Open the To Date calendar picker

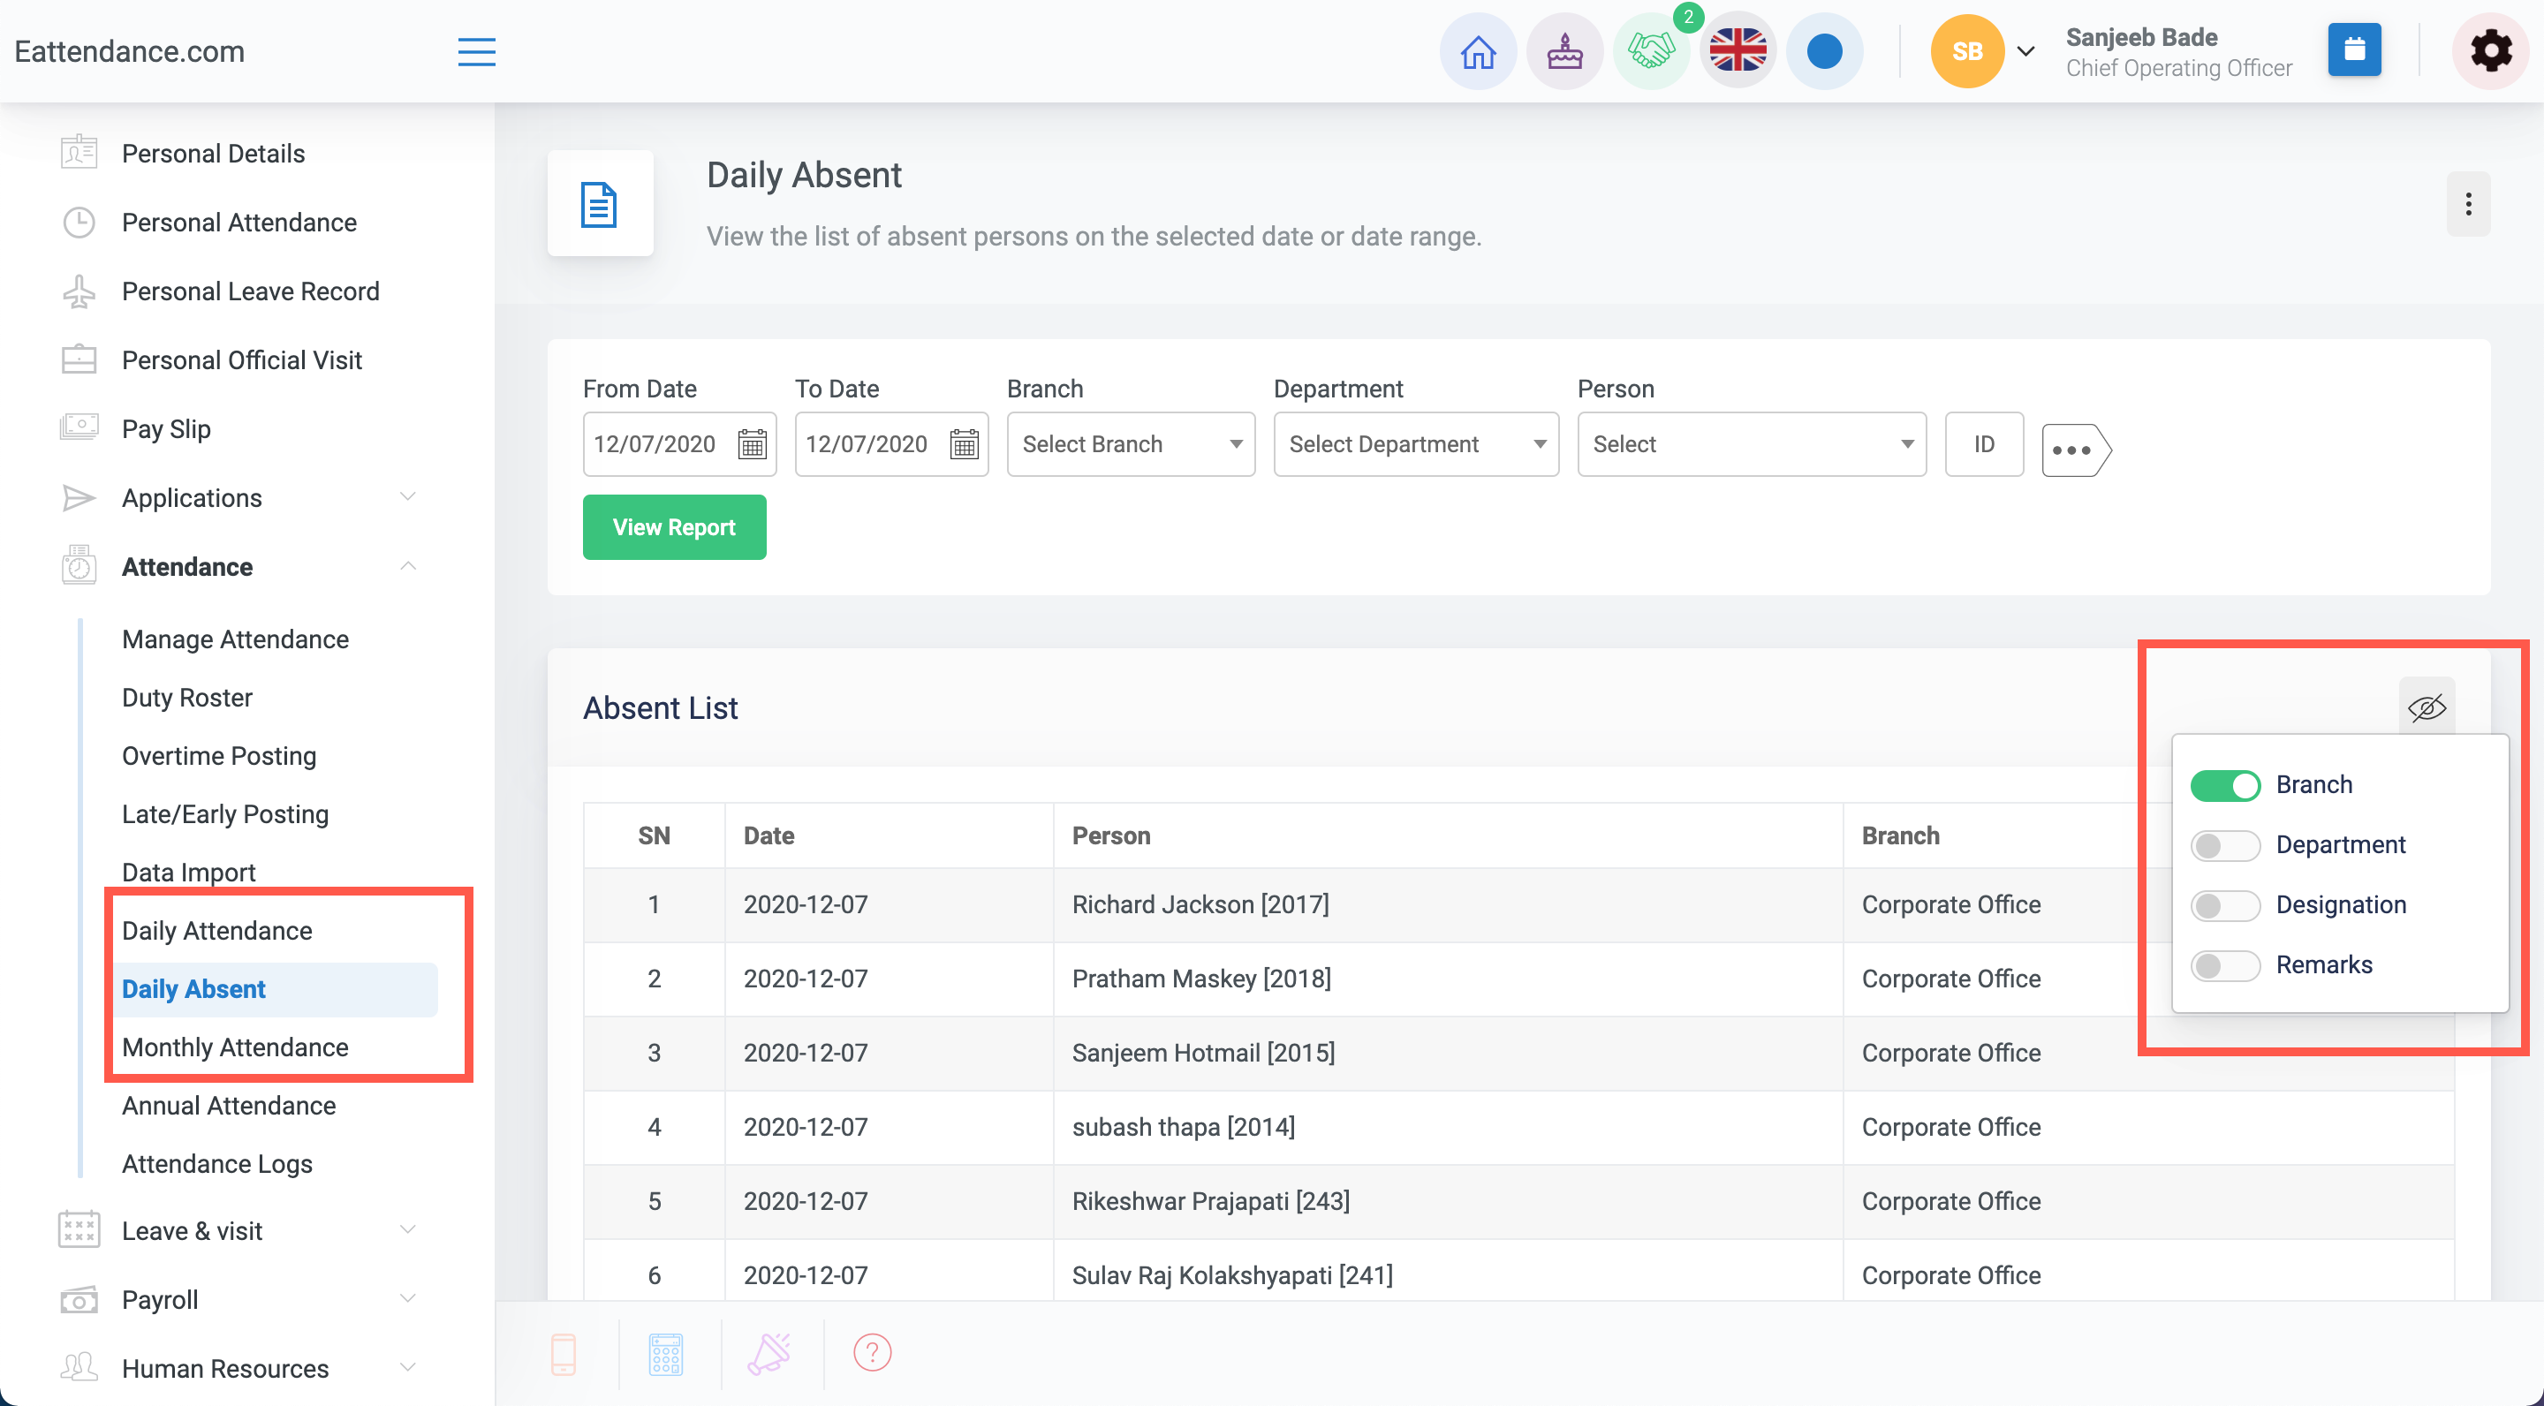pyautogui.click(x=964, y=444)
